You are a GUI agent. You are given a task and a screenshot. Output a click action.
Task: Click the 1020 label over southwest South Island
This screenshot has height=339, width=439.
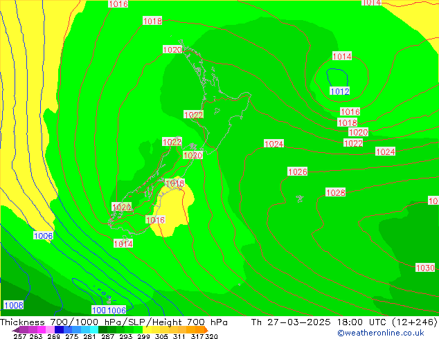[121, 207]
